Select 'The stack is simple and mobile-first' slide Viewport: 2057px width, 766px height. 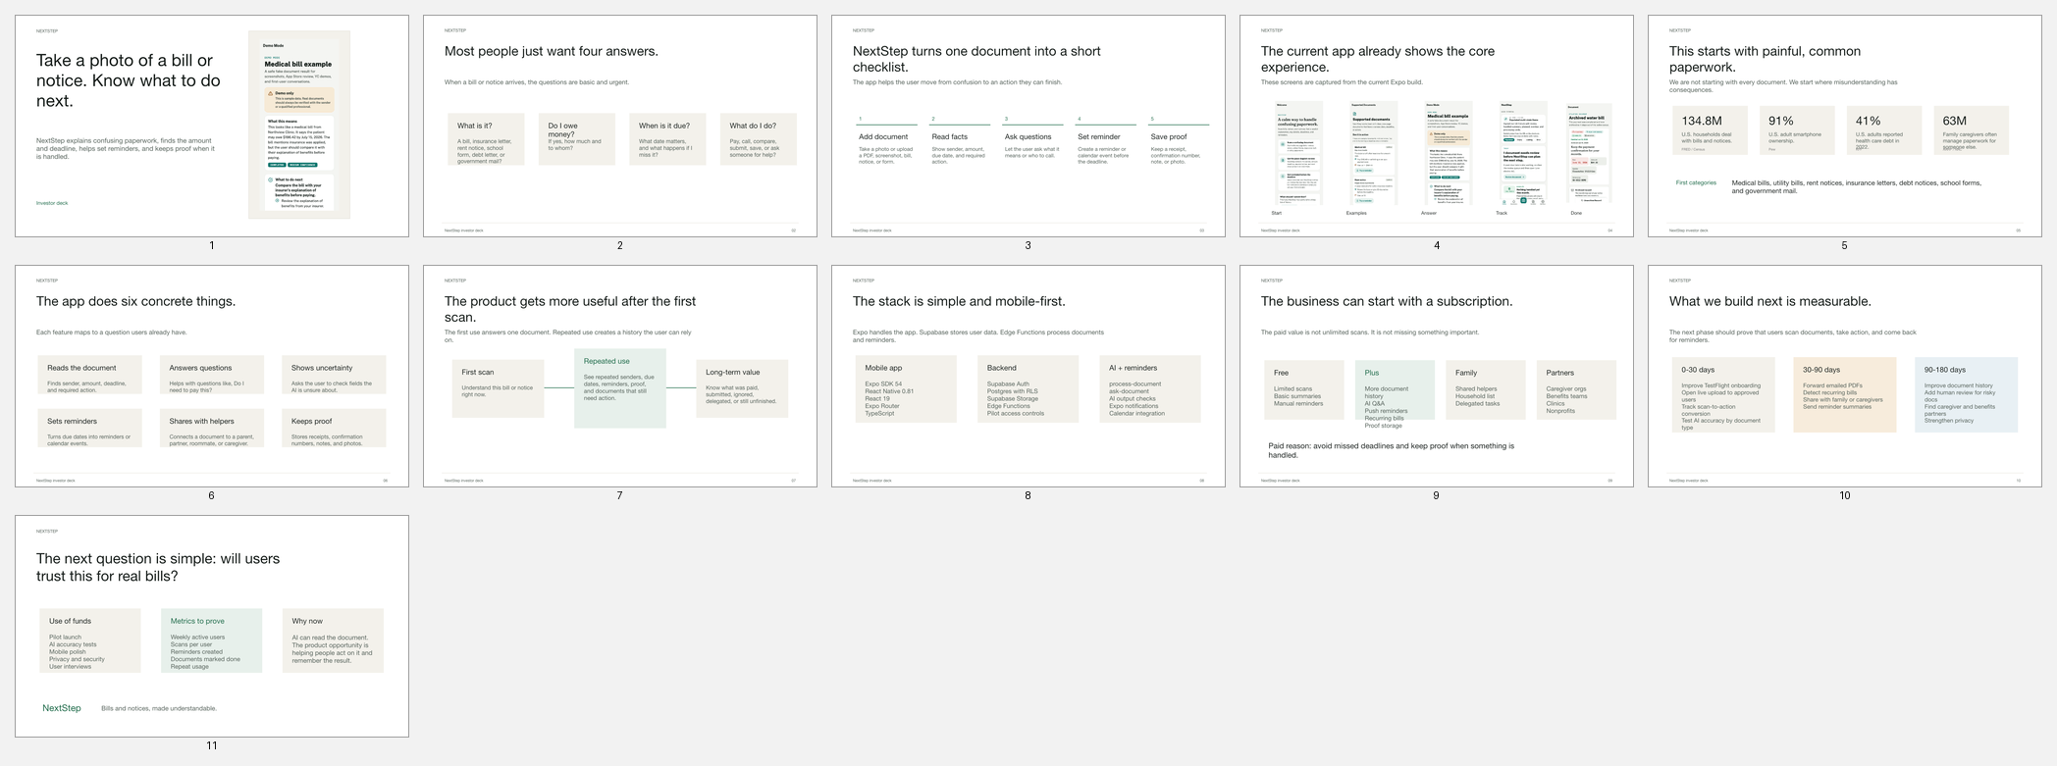pos(1028,376)
